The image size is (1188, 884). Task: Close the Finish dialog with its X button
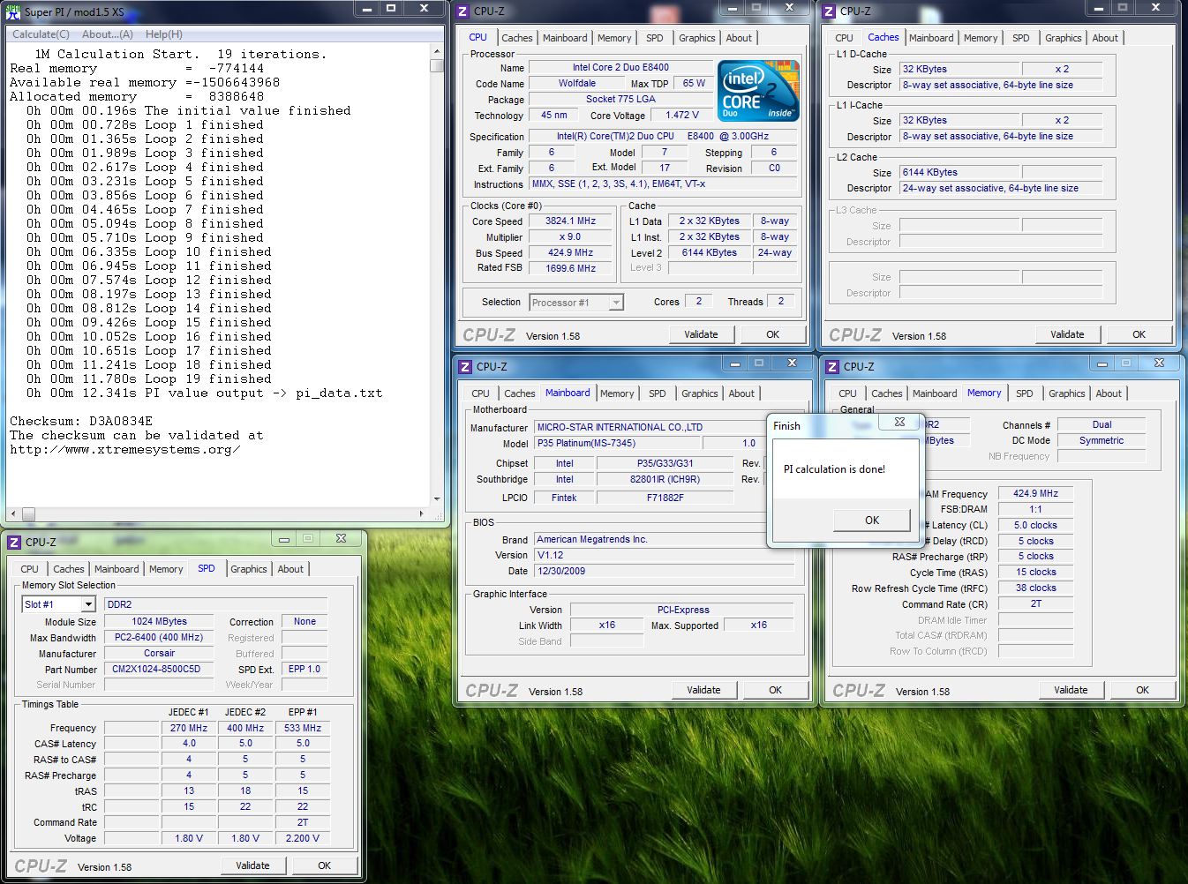point(899,422)
